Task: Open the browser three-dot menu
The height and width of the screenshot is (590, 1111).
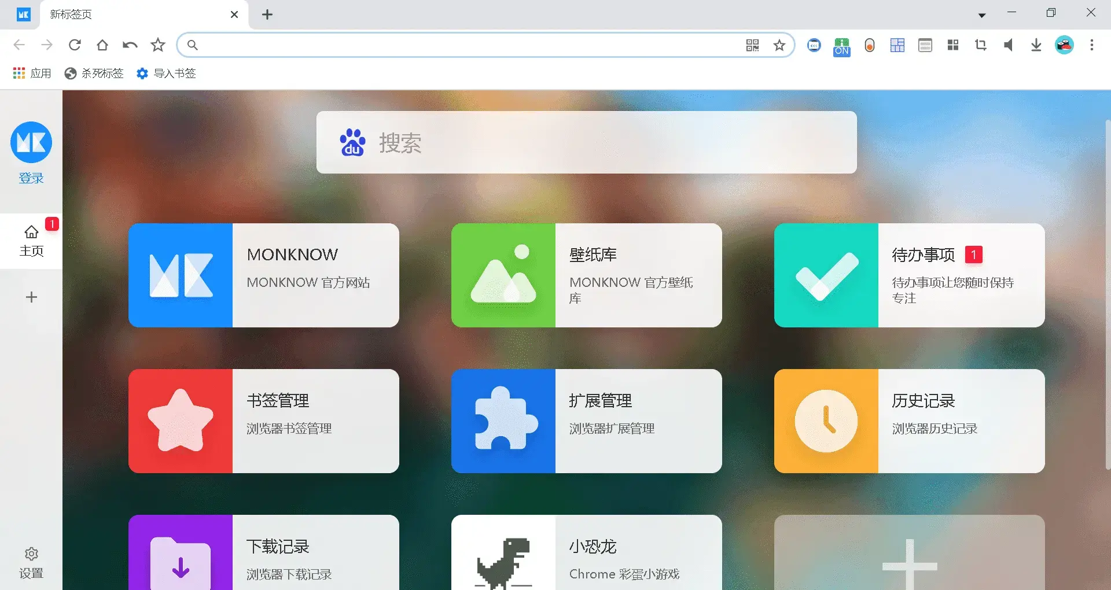Action: click(x=1092, y=45)
